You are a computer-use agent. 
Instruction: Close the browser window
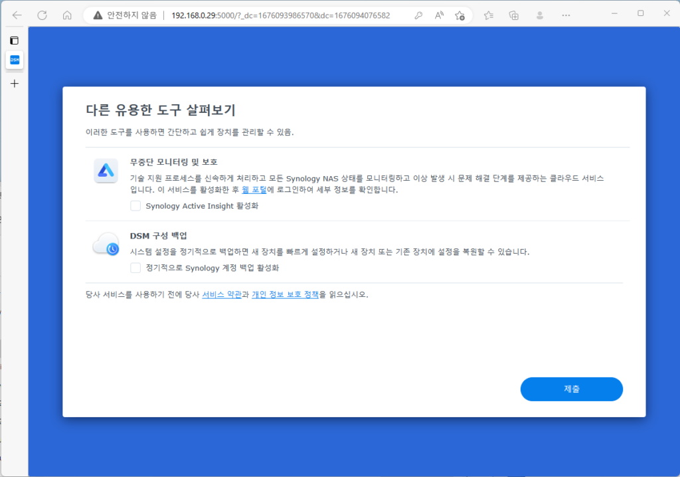[x=667, y=14]
